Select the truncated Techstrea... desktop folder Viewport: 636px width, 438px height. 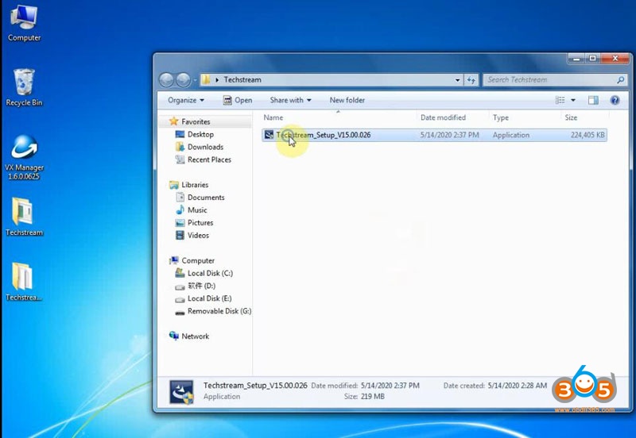pos(24,282)
